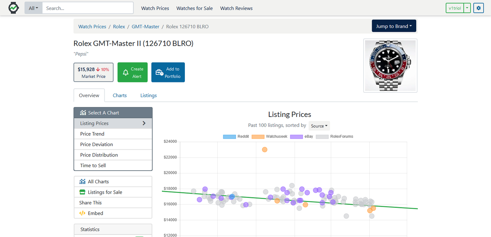Click the Statistics panel header

pos(113,229)
